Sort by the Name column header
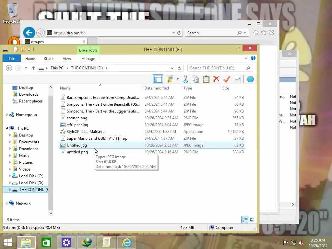The height and width of the screenshot is (249, 332). pos(65,88)
